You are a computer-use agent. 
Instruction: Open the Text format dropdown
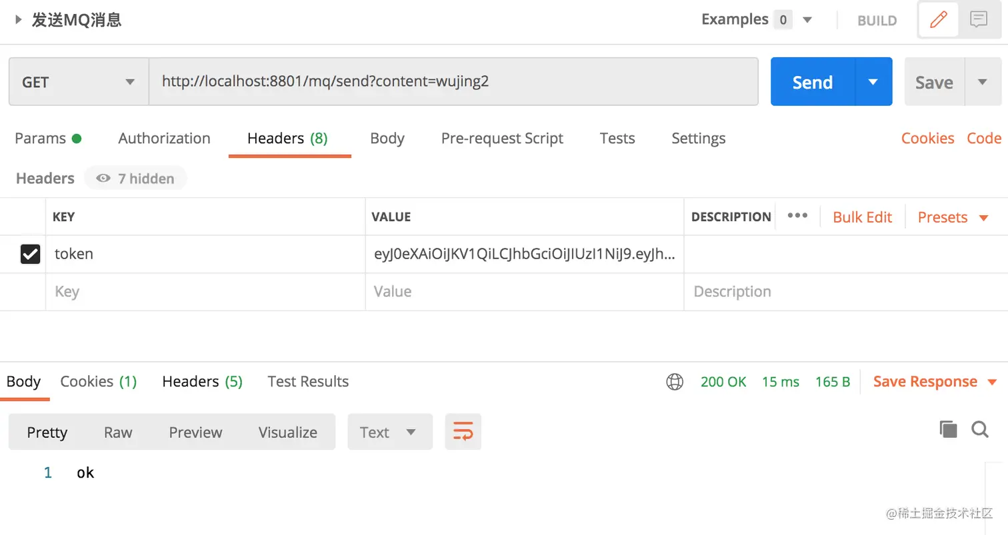click(390, 432)
